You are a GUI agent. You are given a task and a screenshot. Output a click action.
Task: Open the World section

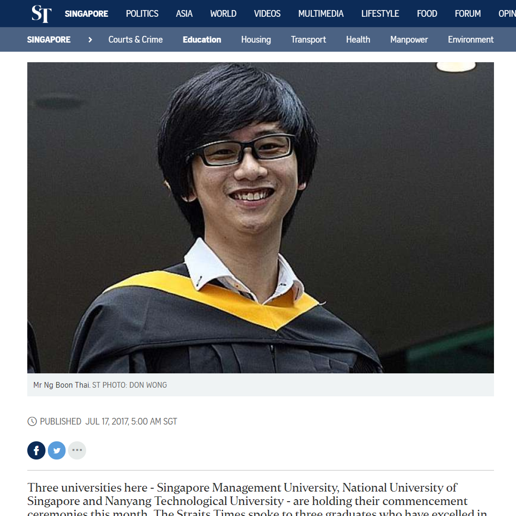(x=223, y=13)
